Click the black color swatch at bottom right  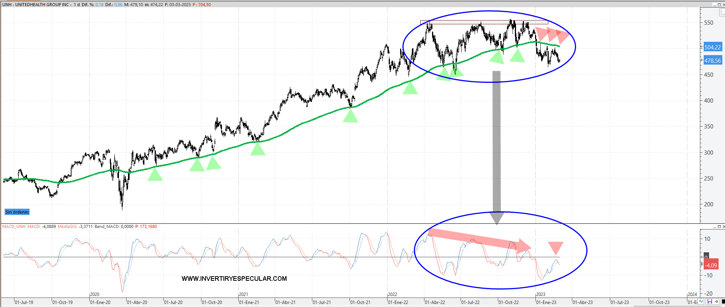pos(723,302)
